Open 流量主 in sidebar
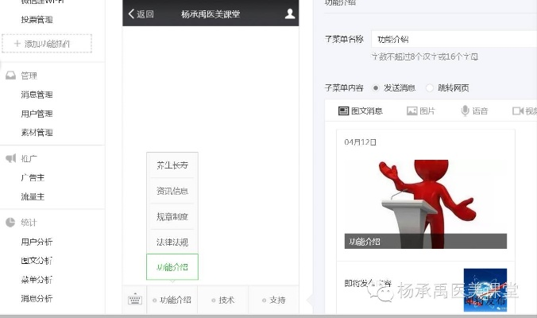This screenshot has height=318, width=537. point(33,196)
